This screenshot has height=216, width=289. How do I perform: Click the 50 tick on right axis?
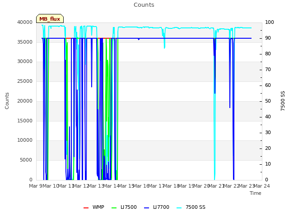pyautogui.click(x=268, y=101)
